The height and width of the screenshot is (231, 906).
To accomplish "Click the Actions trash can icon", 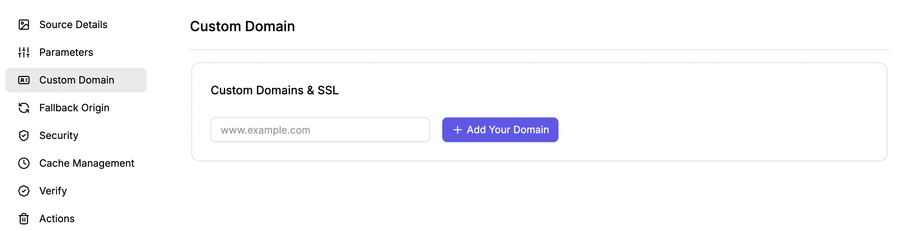I will (x=24, y=219).
